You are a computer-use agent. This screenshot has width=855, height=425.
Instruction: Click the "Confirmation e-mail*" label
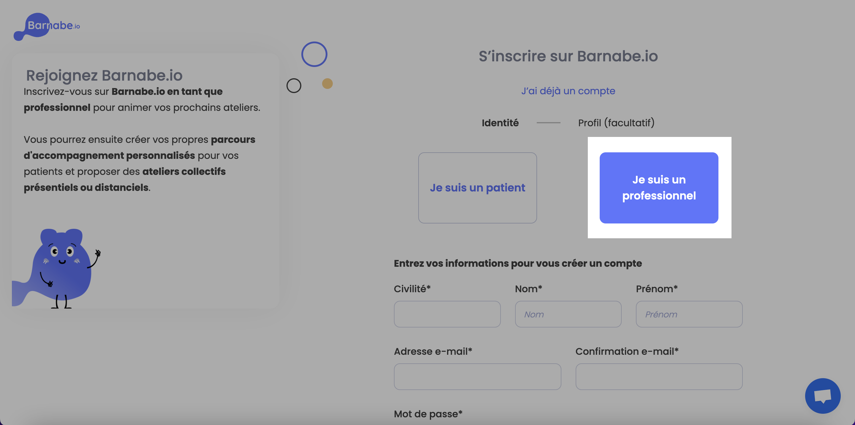627,351
